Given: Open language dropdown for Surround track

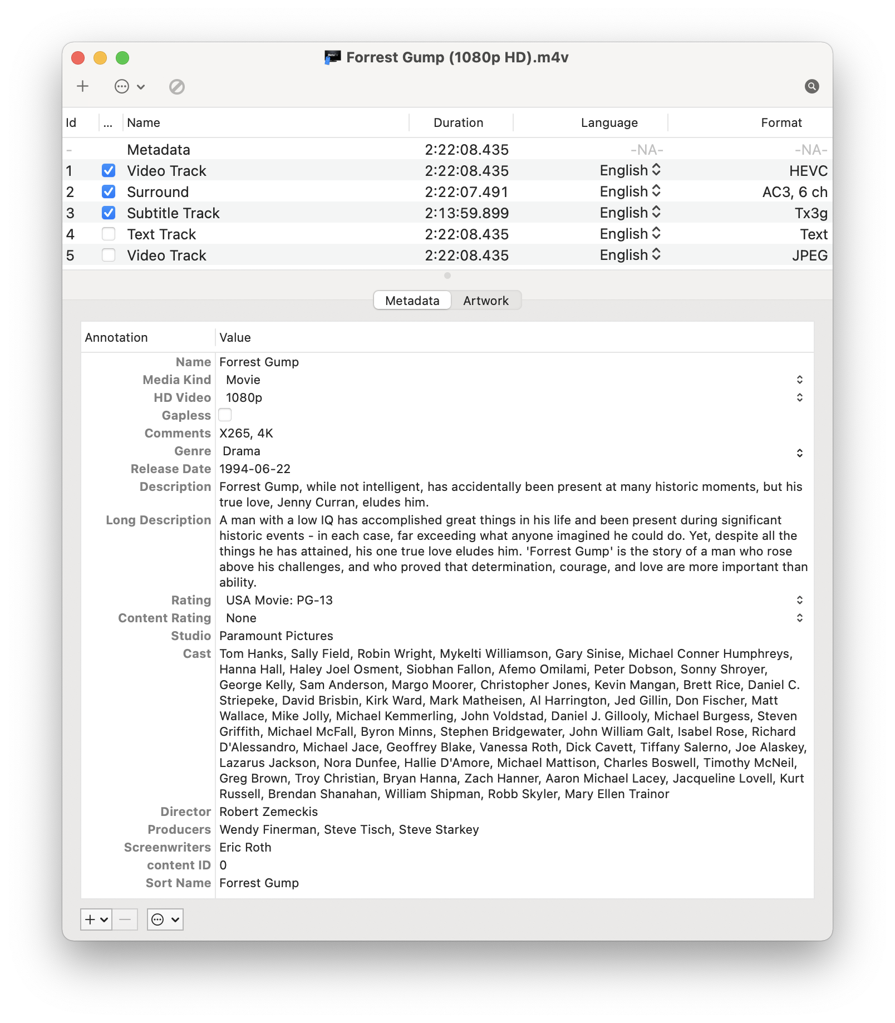Looking at the screenshot, I should (631, 191).
